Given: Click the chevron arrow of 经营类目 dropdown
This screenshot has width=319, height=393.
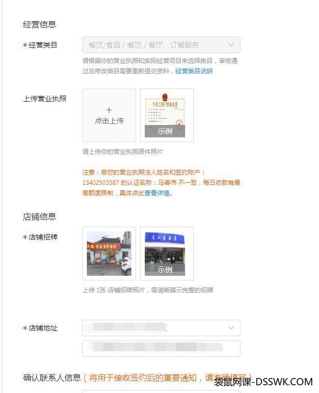Looking at the screenshot, I should 231,45.
